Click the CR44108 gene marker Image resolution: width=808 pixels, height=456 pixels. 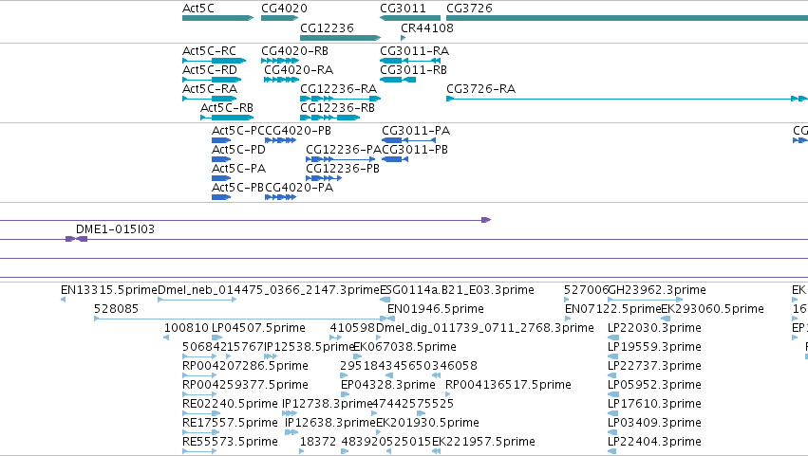tap(403, 38)
